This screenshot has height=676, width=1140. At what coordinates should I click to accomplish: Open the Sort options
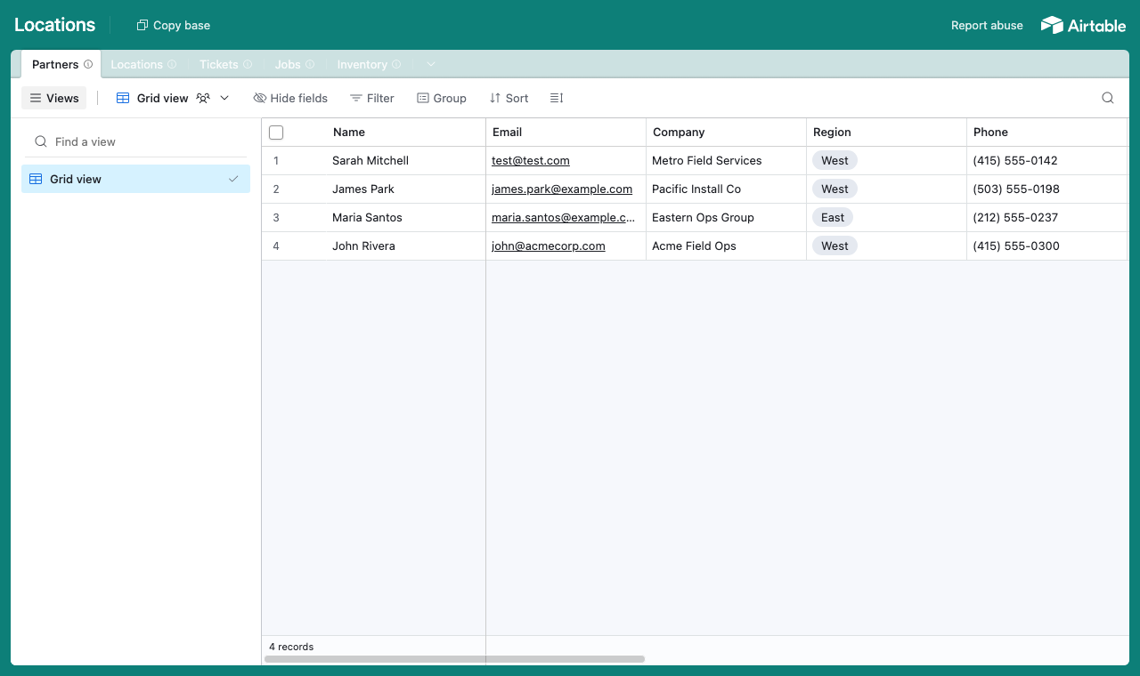pos(509,98)
